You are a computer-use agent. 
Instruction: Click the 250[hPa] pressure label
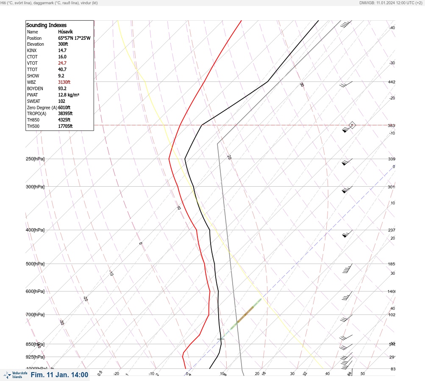point(35,159)
